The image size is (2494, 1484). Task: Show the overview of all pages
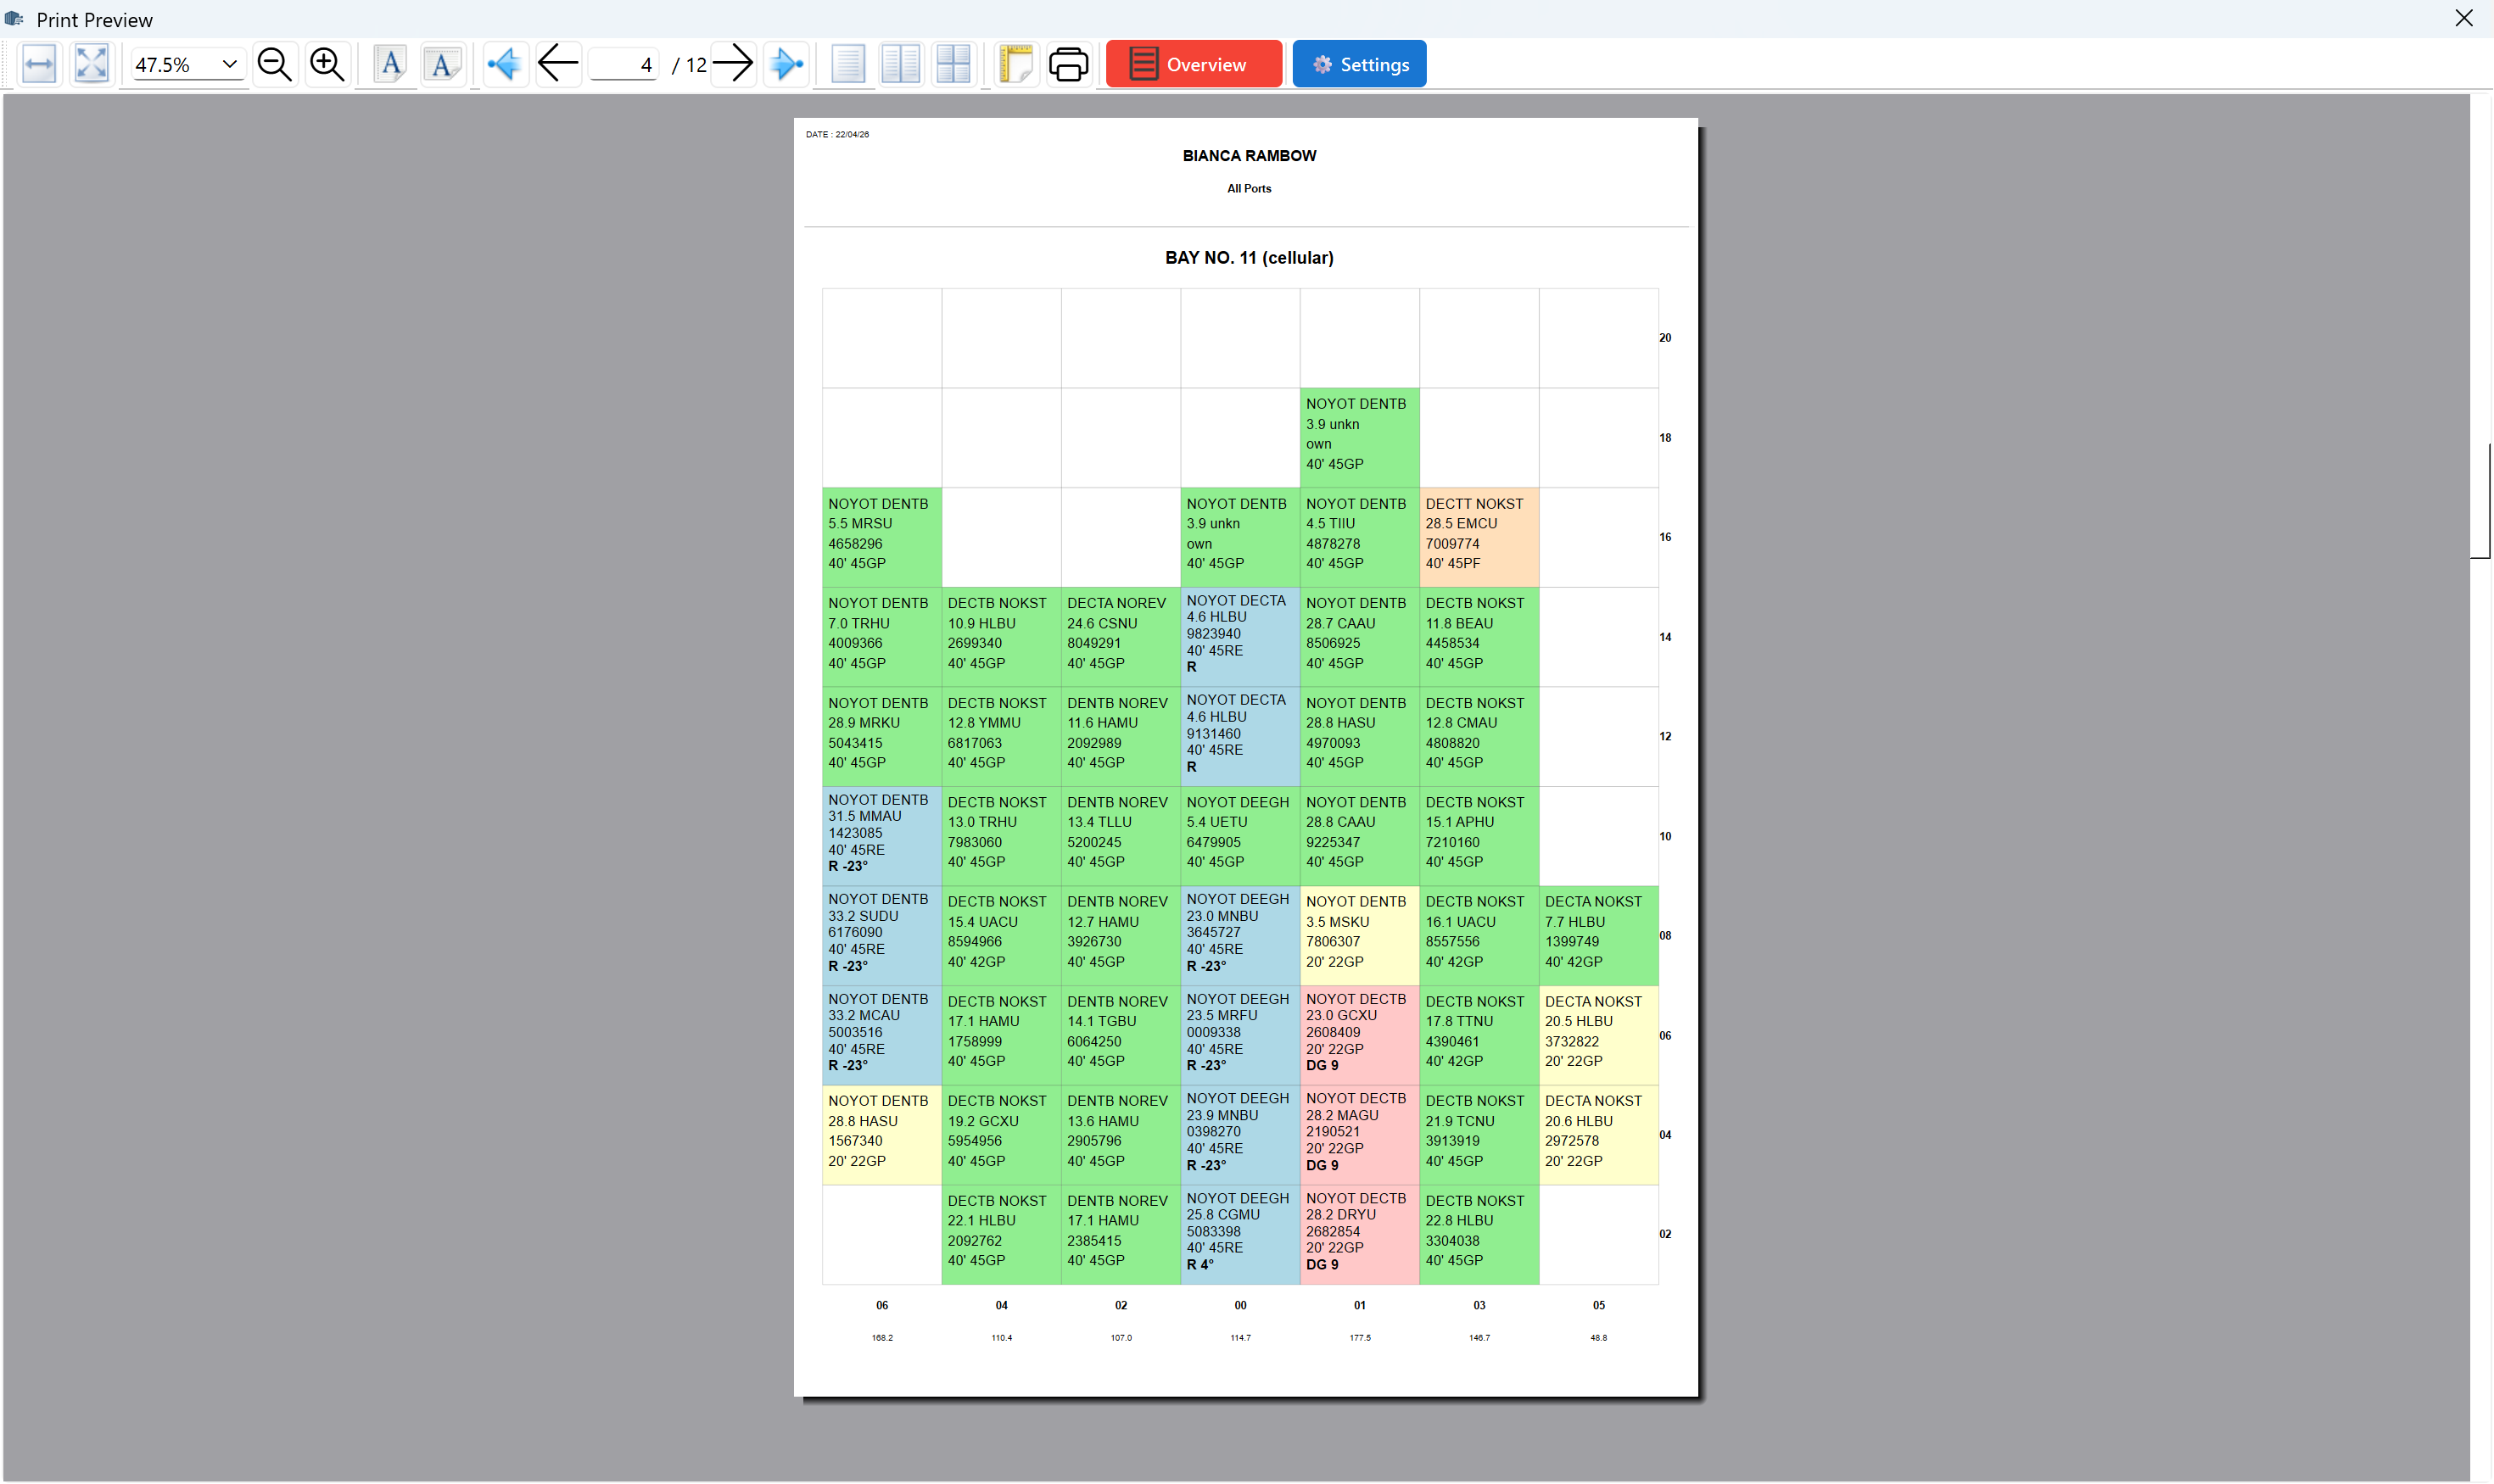(954, 64)
